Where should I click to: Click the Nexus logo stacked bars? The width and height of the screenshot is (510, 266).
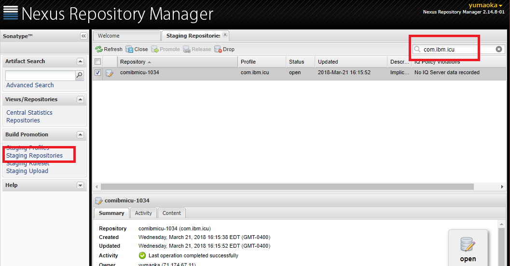[11, 13]
